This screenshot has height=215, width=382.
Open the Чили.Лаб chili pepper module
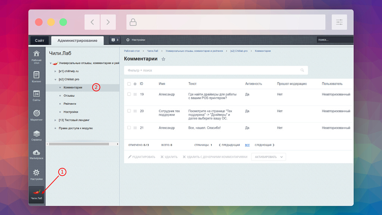click(37, 194)
